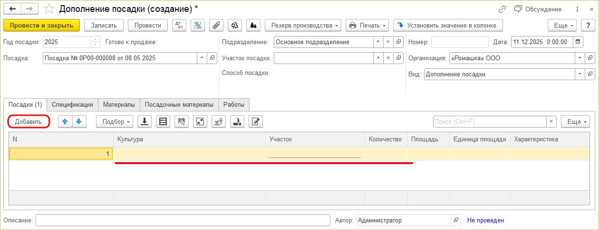Expand the Посадка dropdown list
This screenshot has height=230, width=599.
[x=202, y=58]
